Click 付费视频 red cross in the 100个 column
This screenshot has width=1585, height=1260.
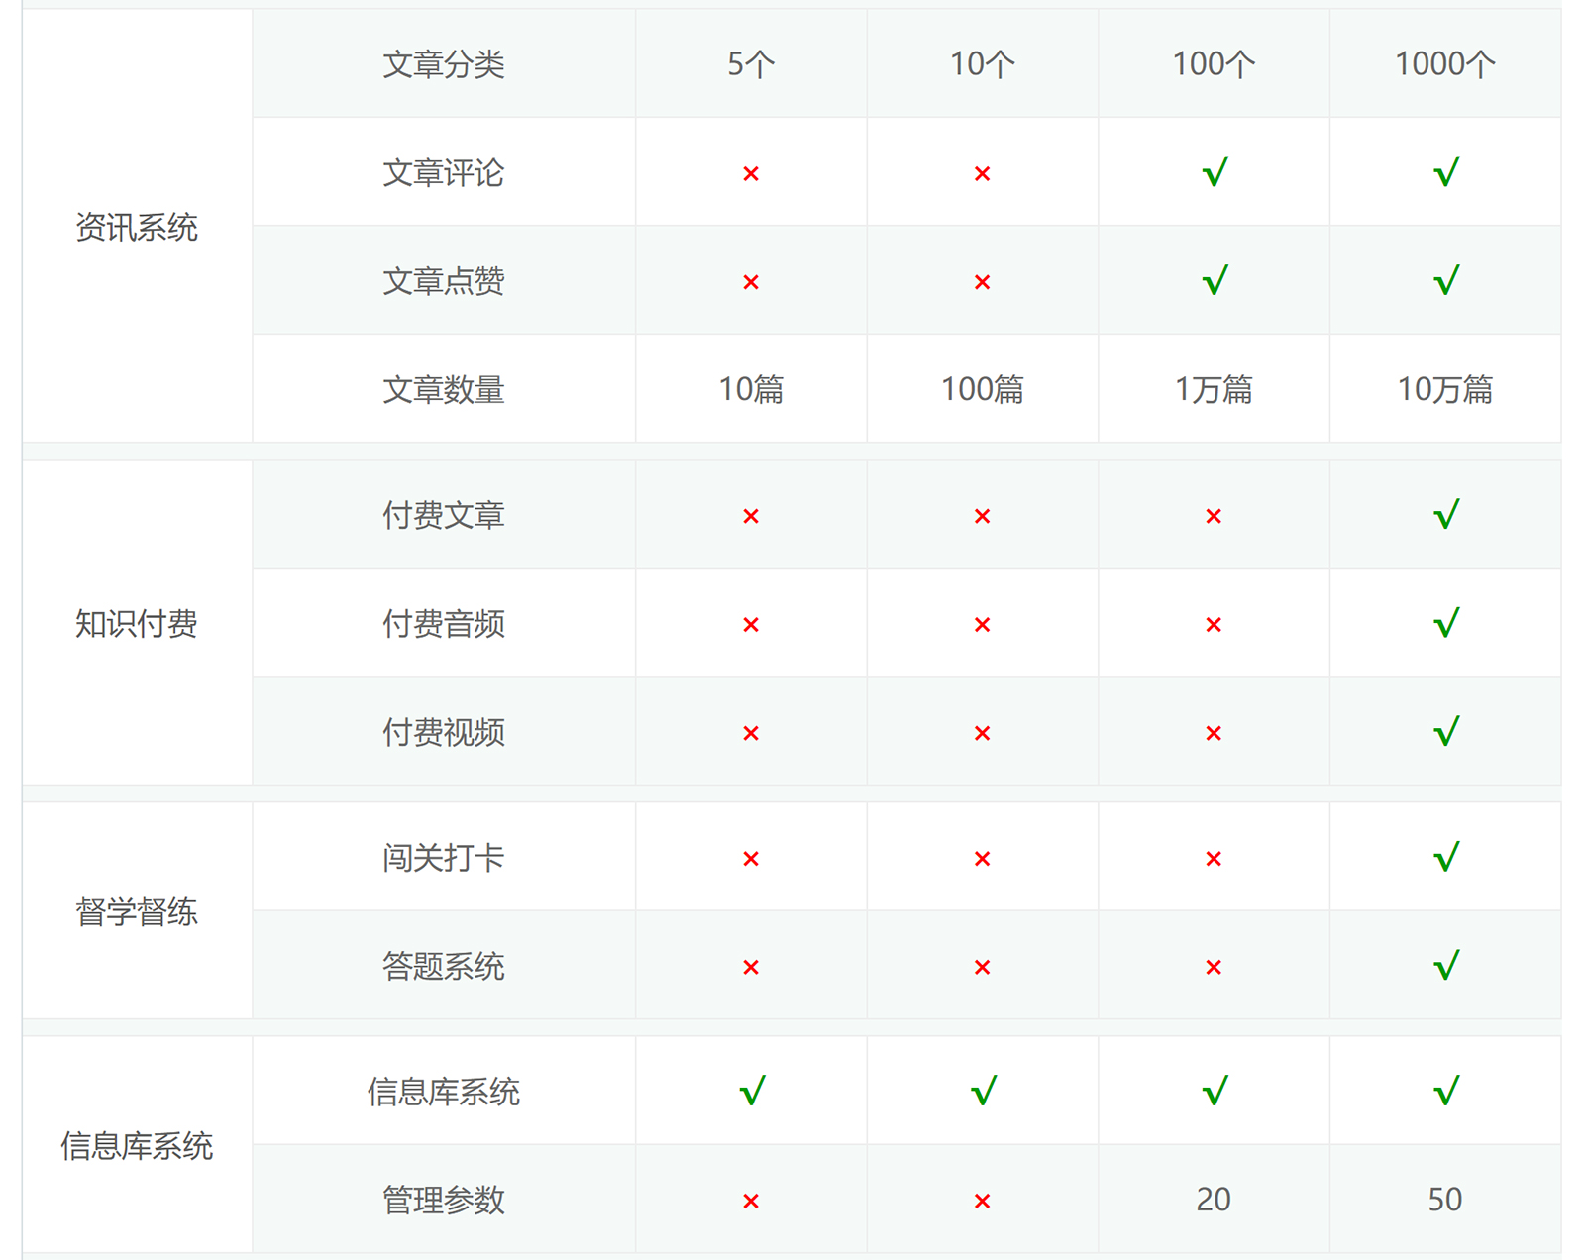point(1214,734)
